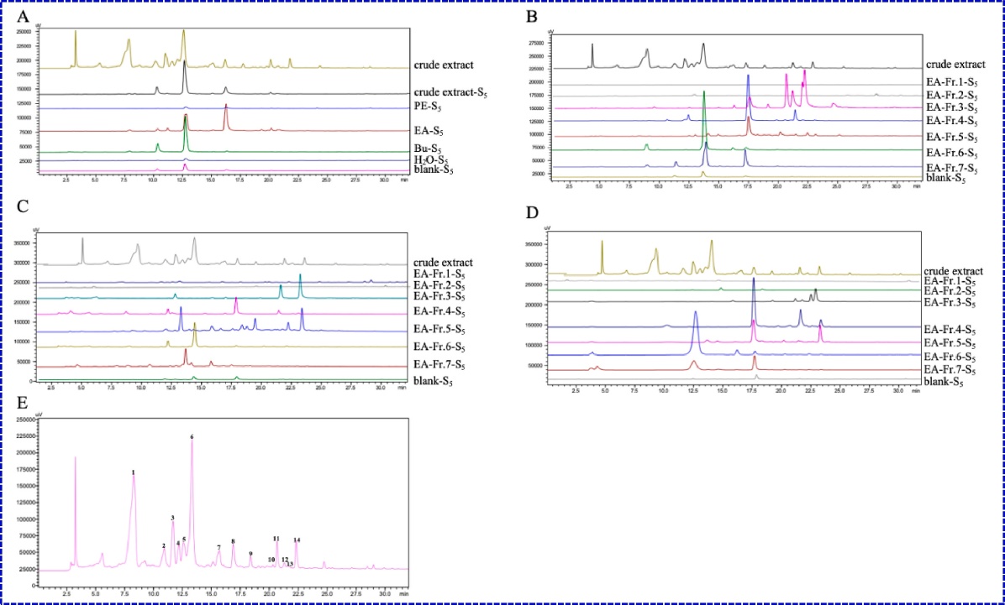
Task: Click "EA-Fr.5-S5" label in panel B
Action: [x=951, y=138]
